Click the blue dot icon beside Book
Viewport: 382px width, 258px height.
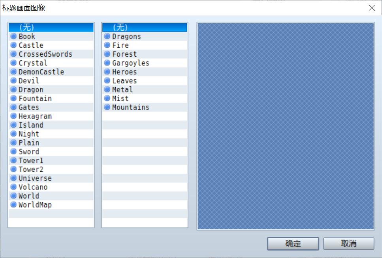click(14, 36)
